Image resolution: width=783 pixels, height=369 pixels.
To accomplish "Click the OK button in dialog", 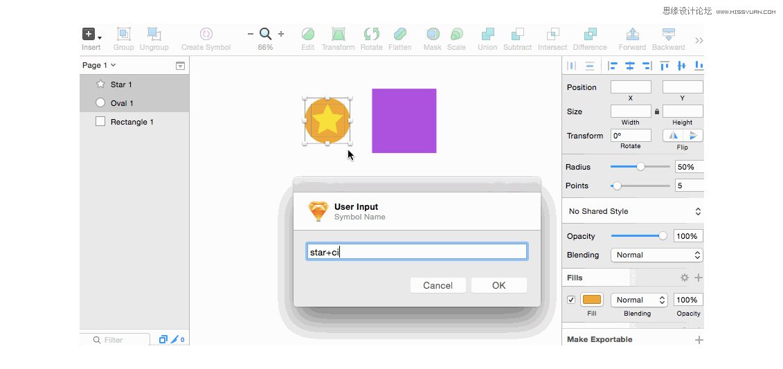I will tap(498, 285).
